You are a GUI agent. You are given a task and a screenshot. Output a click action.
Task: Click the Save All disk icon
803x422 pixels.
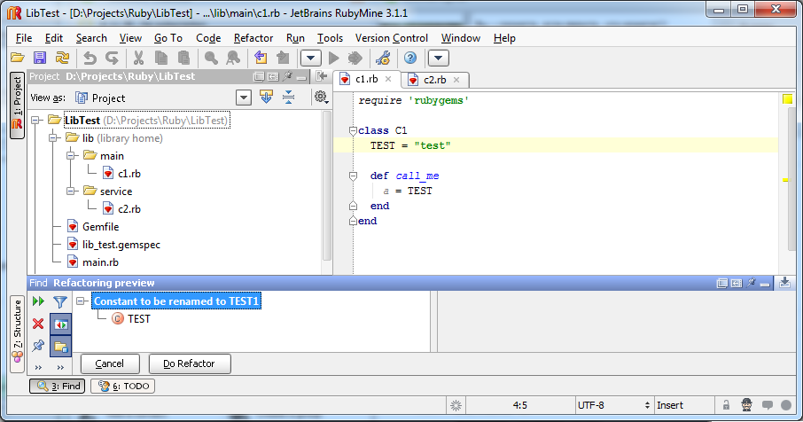[40, 58]
